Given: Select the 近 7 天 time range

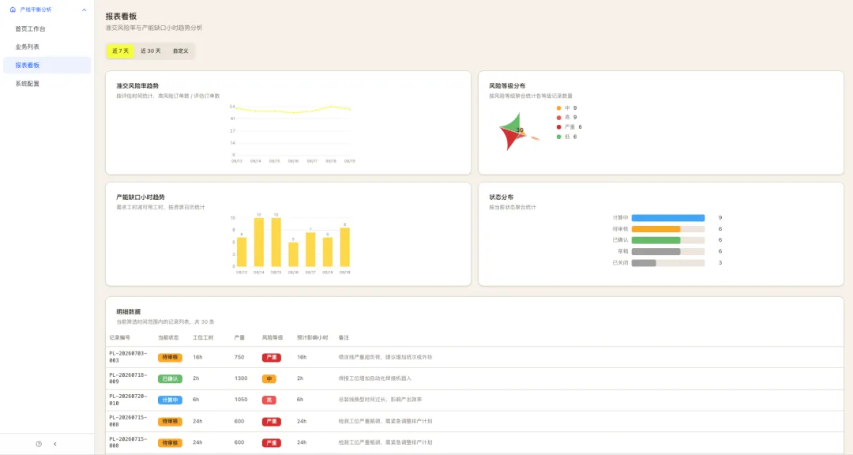Looking at the screenshot, I should (x=120, y=51).
